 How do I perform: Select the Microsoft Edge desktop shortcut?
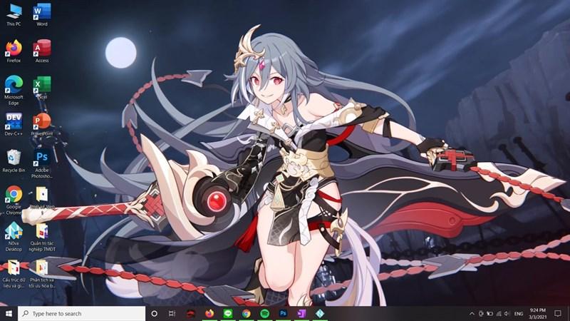(14, 91)
